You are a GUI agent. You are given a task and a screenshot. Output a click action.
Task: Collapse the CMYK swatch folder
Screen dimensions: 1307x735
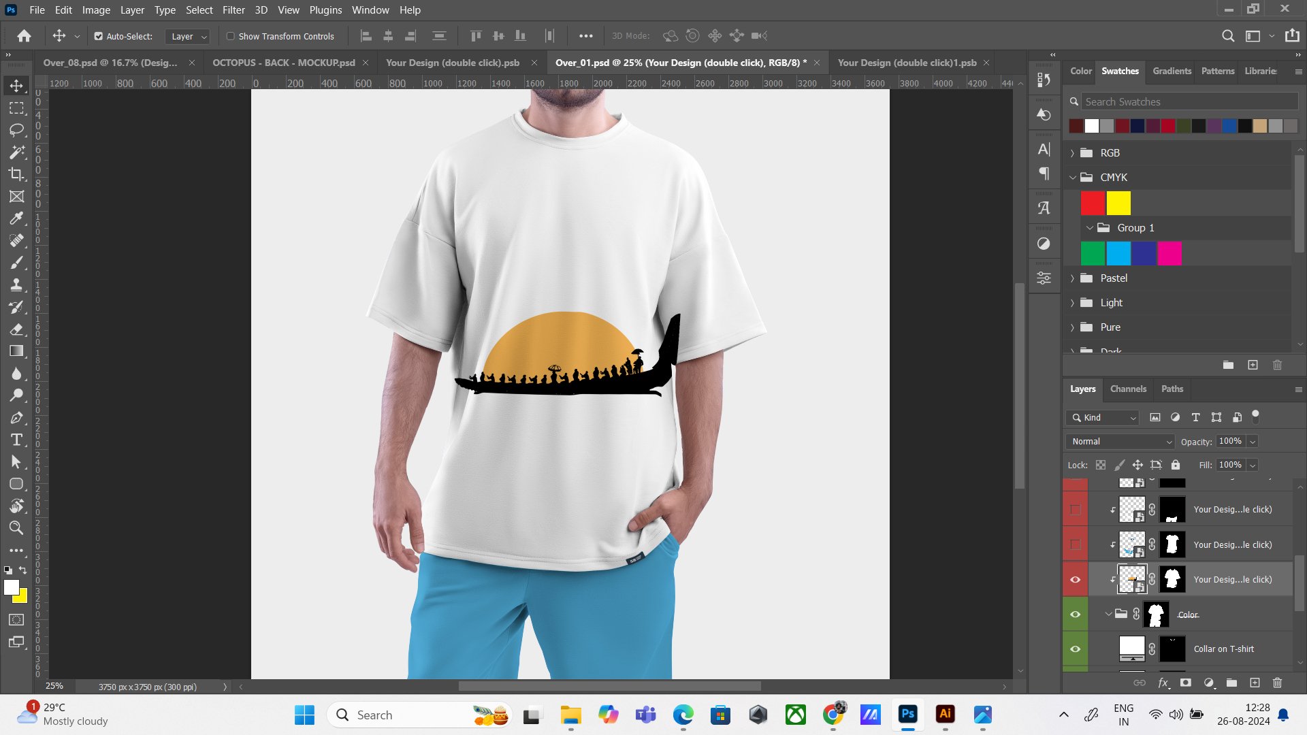pyautogui.click(x=1073, y=177)
